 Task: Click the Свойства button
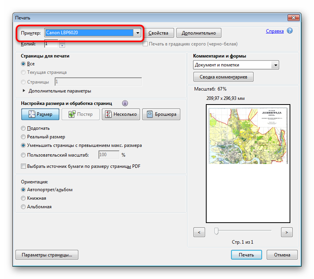click(x=158, y=33)
